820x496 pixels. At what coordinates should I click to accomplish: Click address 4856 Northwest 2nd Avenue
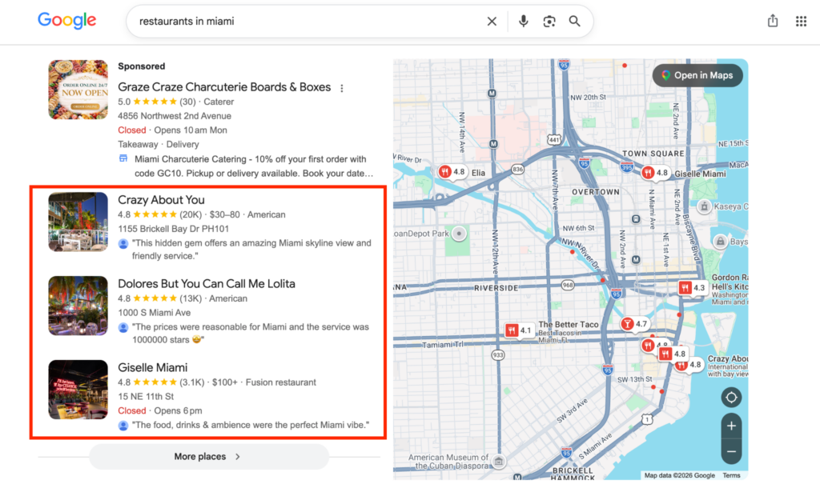point(174,115)
